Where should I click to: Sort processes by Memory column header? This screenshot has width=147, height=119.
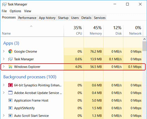pos(93,31)
